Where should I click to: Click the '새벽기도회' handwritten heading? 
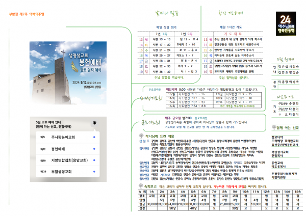tap(151, 98)
